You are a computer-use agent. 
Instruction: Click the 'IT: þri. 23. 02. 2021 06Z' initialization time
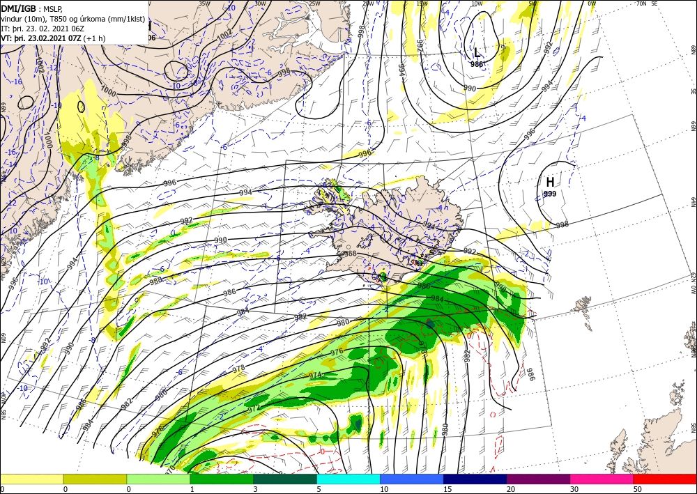click(x=43, y=28)
